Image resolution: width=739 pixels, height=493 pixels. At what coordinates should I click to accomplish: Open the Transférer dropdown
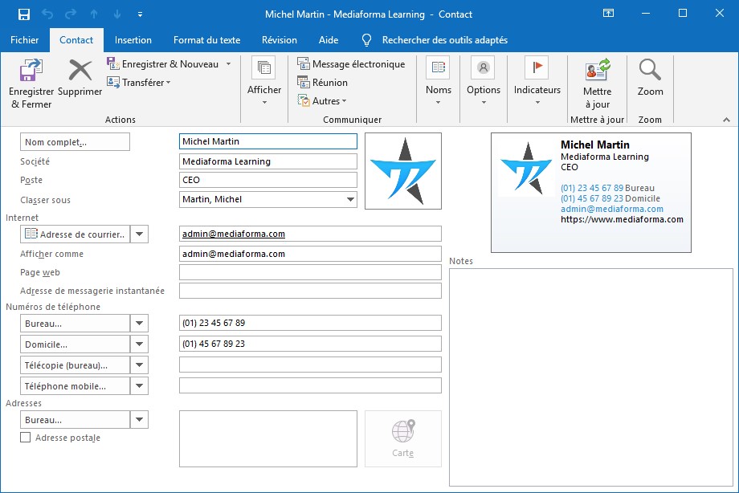[140, 83]
